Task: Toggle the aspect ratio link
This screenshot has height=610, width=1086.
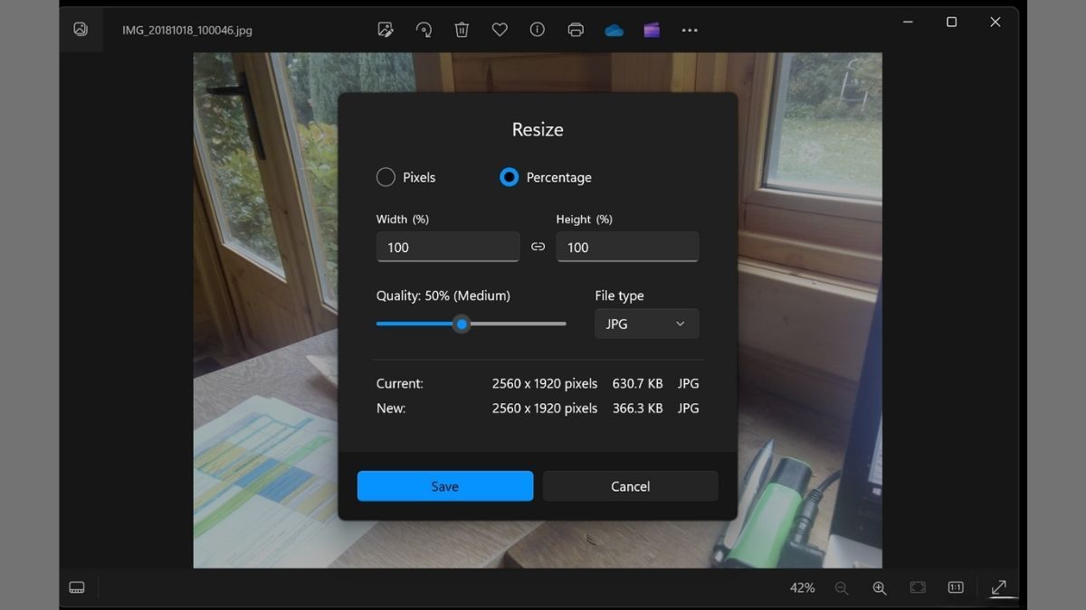Action: coord(538,246)
